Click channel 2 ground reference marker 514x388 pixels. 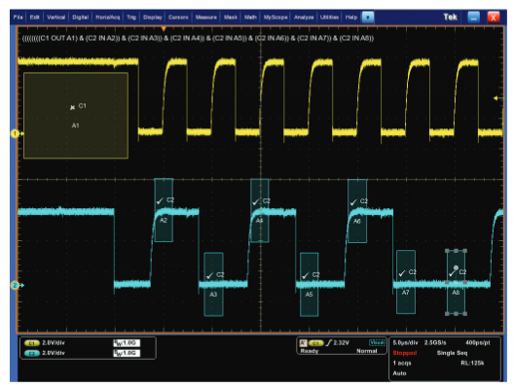point(15,286)
